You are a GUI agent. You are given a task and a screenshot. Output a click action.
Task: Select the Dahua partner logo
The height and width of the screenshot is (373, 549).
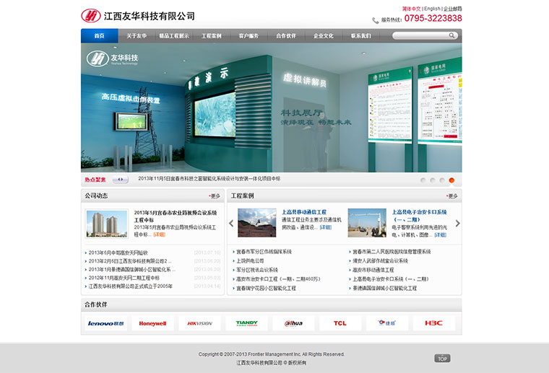pyautogui.click(x=293, y=323)
